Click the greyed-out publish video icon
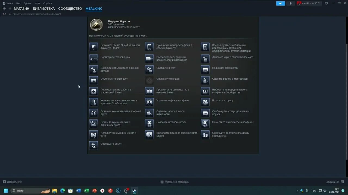Screen dimensions: 348x195 (x=149, y=80)
